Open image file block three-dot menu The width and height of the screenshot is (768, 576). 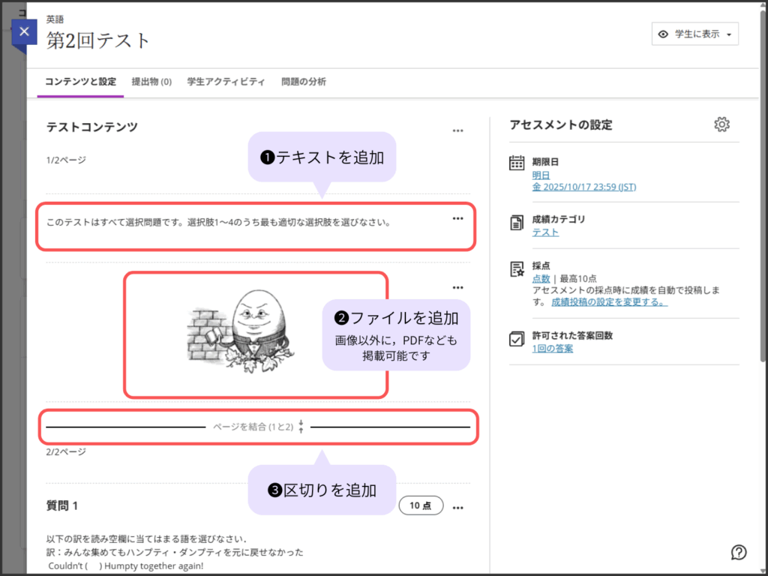(458, 287)
